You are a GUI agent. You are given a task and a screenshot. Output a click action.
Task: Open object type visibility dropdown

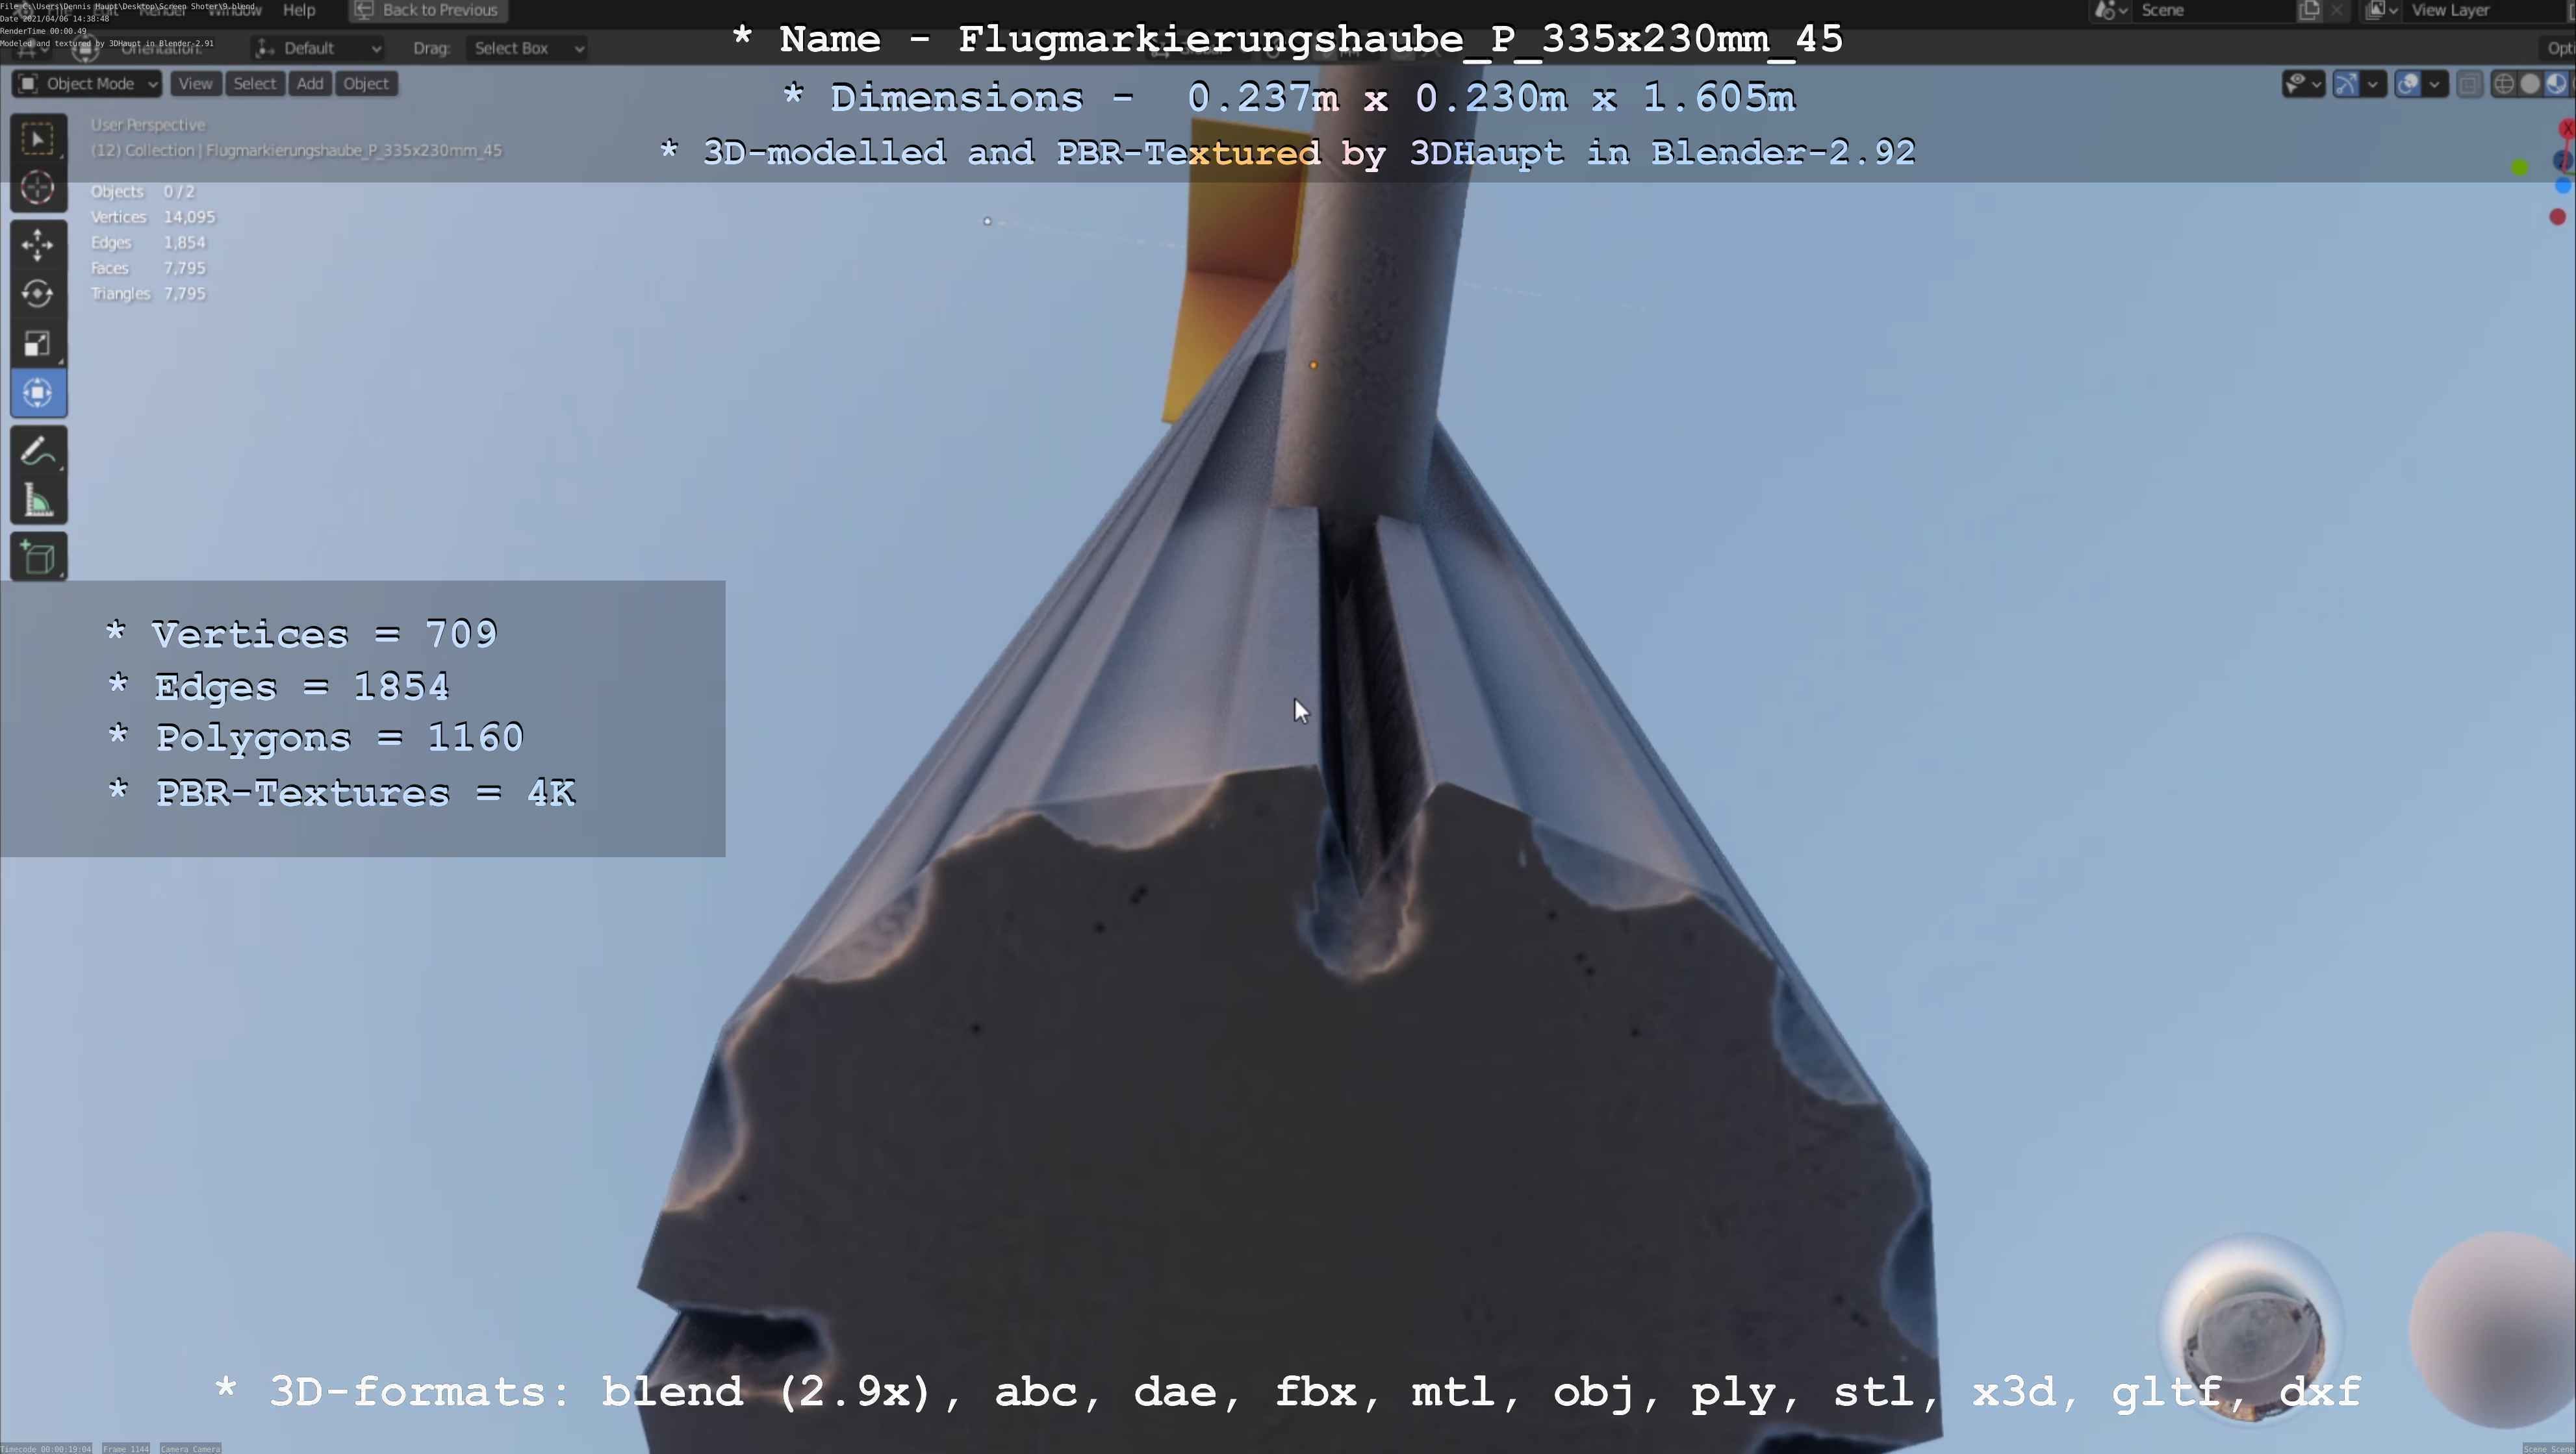[2304, 84]
